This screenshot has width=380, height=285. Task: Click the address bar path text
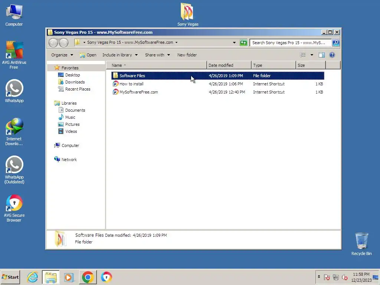pos(130,42)
